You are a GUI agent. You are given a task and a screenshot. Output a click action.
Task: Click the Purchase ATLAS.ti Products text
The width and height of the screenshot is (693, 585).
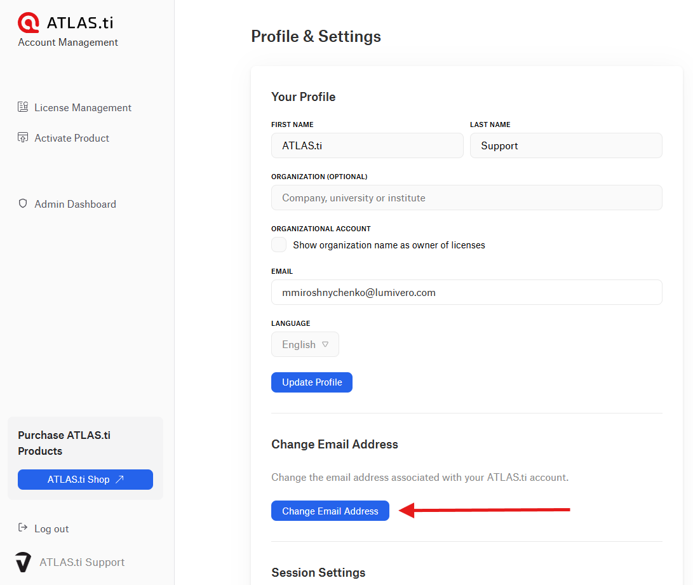[x=64, y=443]
